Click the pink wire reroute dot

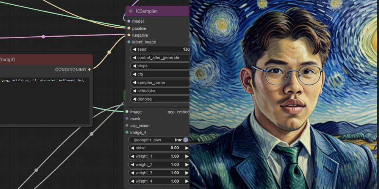(x=43, y=37)
